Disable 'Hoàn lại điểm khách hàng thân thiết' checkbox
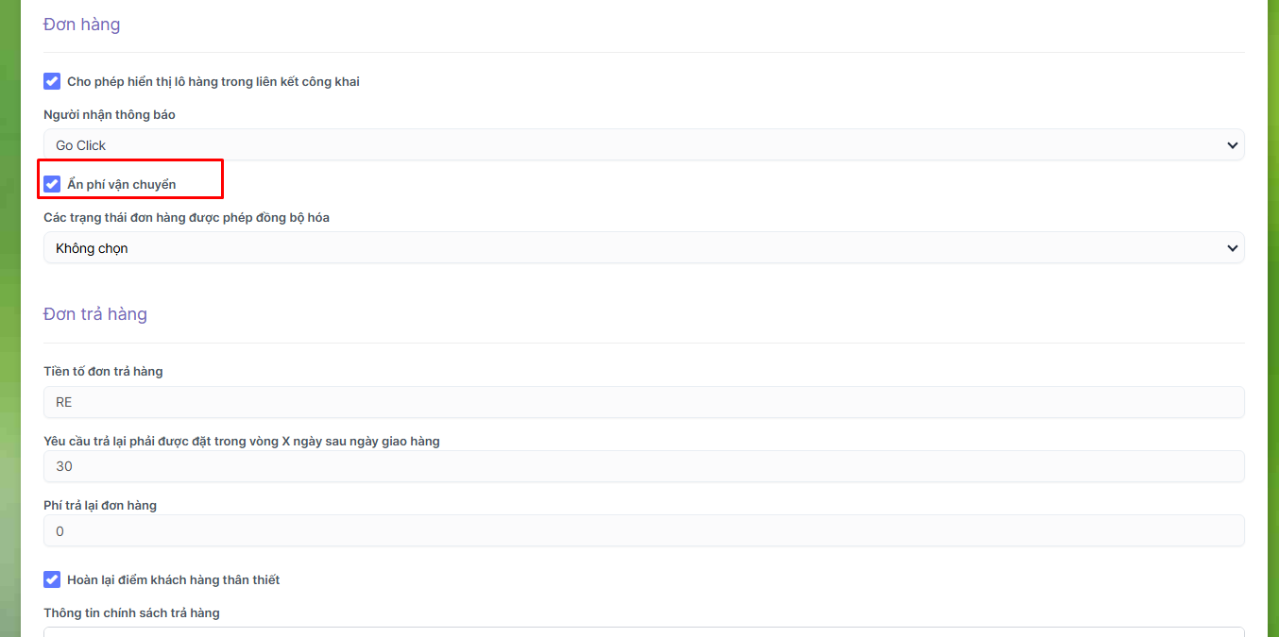 (x=52, y=579)
